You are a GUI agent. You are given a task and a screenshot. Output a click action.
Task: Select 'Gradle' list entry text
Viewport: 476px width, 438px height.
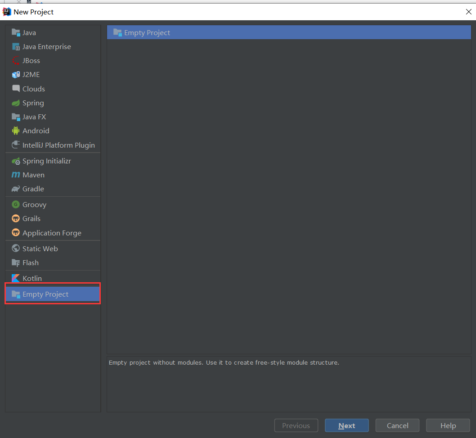pyautogui.click(x=33, y=189)
